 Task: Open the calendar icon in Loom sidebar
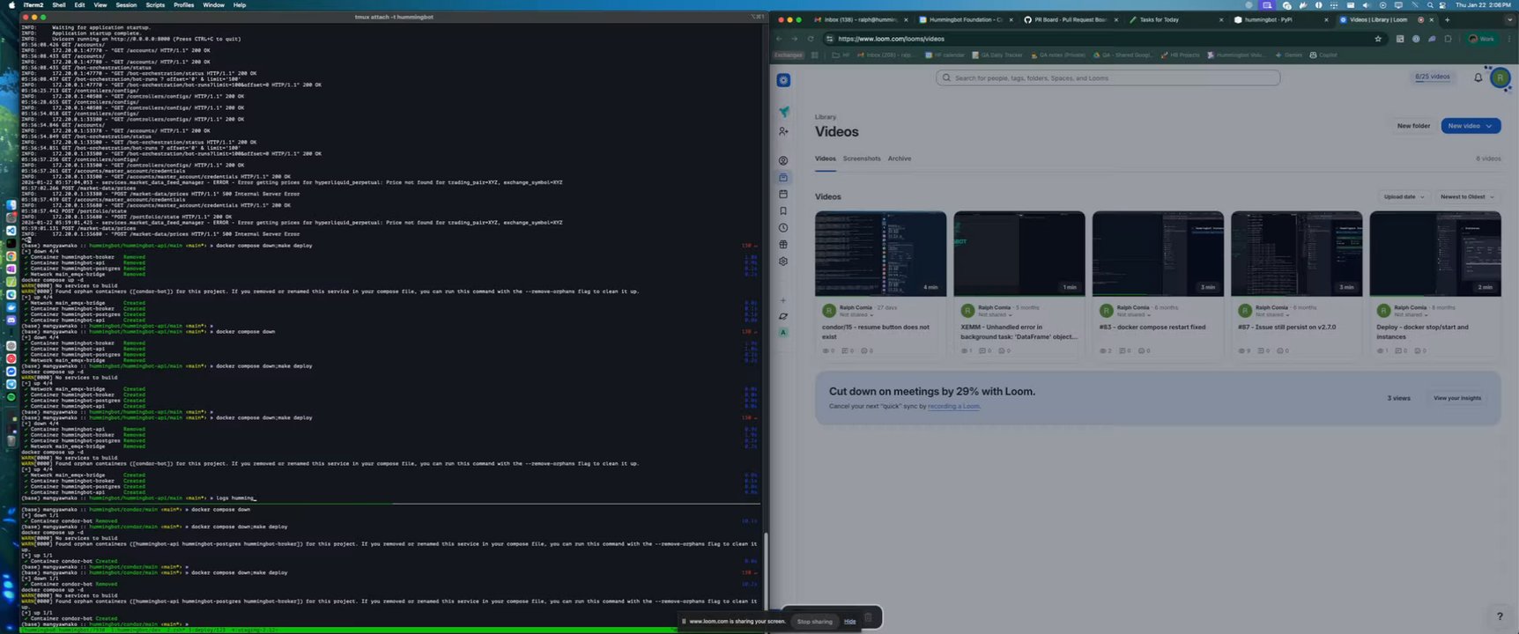tap(783, 195)
